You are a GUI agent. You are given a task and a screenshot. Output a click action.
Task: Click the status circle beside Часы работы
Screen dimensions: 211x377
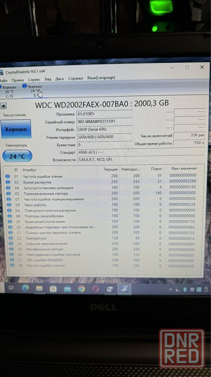(x=9, y=205)
